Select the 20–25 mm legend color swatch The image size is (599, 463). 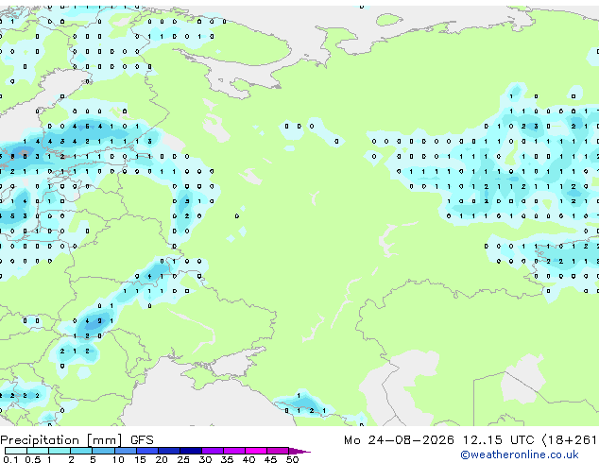click(169, 451)
